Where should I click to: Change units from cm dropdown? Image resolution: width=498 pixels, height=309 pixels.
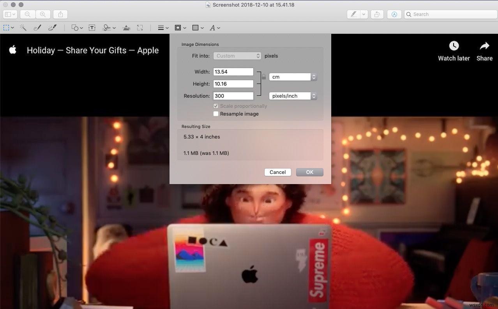pyautogui.click(x=293, y=77)
